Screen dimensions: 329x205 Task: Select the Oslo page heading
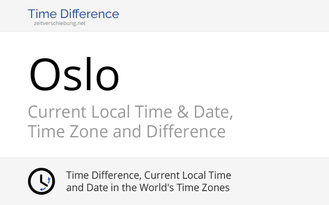tap(74, 74)
